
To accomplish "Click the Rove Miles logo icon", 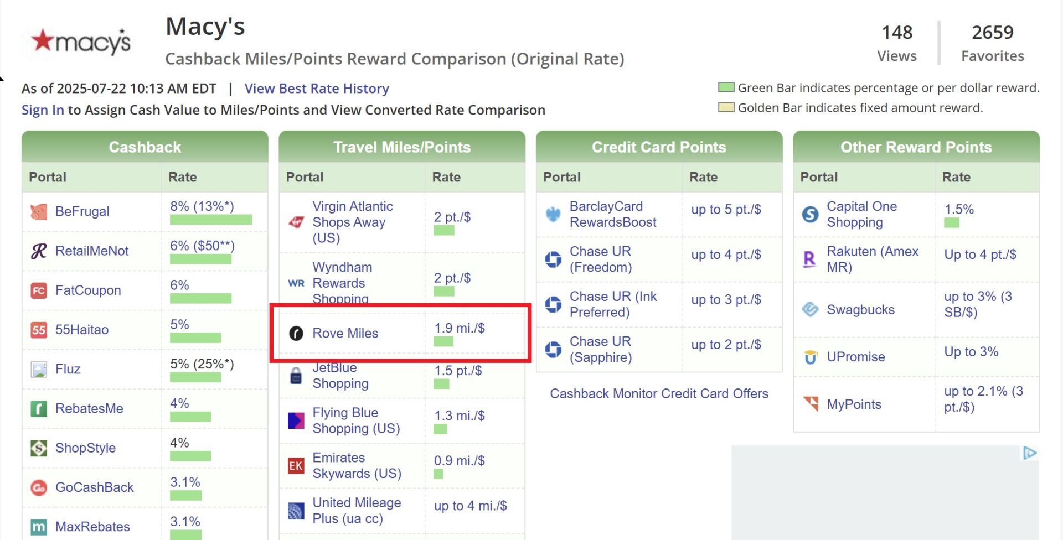I will 296,333.
